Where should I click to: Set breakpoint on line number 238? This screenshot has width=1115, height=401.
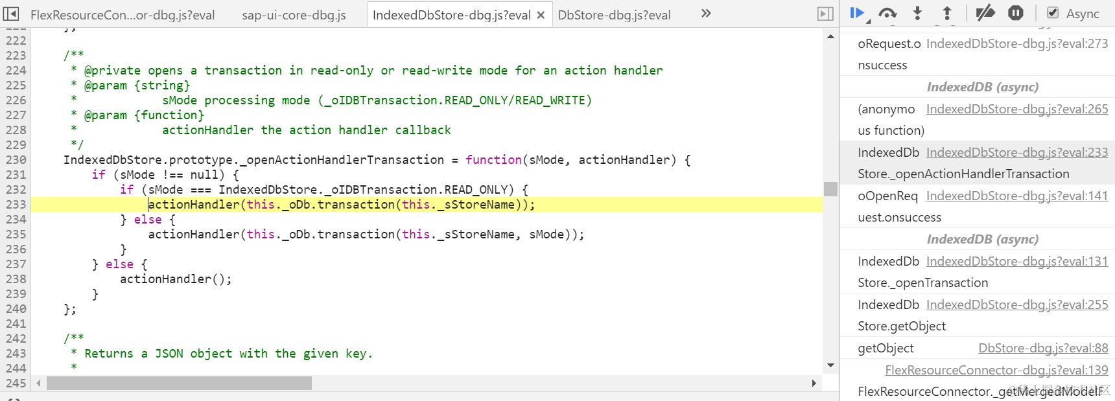(x=16, y=279)
